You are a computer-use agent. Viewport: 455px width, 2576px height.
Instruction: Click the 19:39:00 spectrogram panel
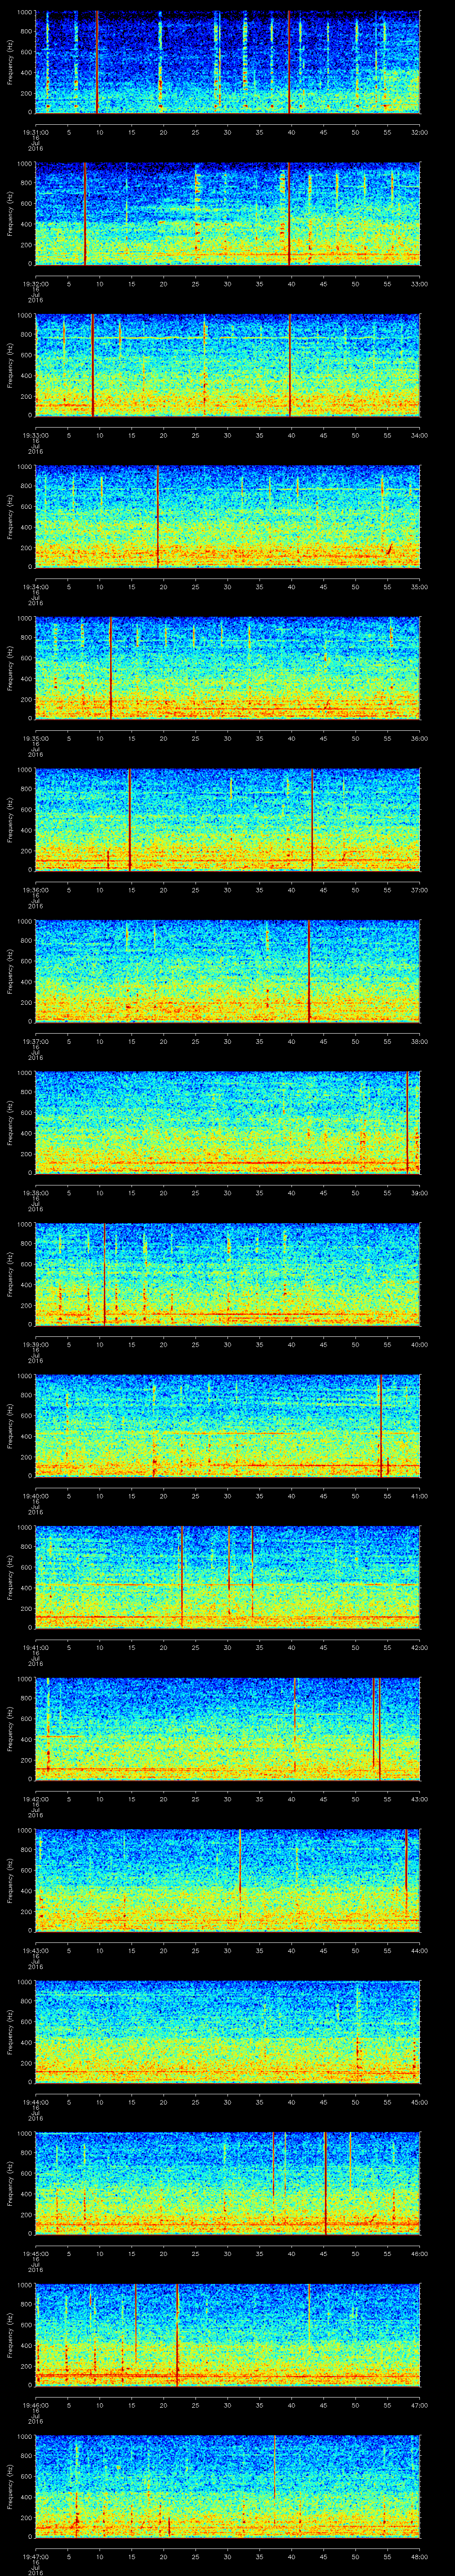pos(228,1274)
